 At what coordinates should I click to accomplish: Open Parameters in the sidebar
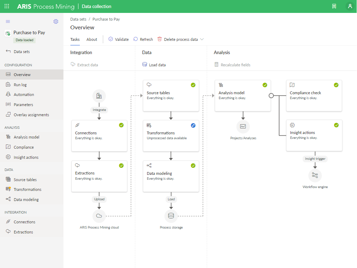[x=32, y=105]
